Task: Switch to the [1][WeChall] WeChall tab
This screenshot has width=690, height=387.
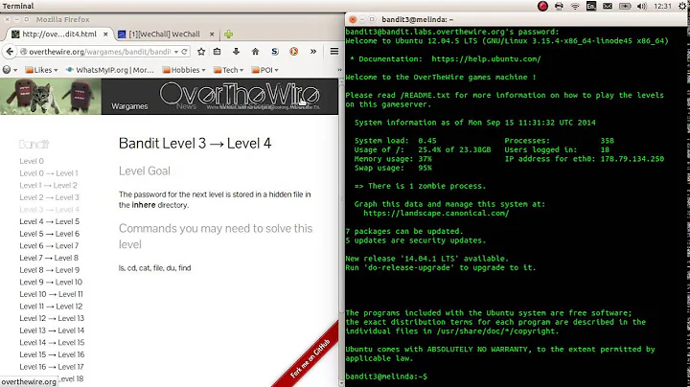Action: pyautogui.click(x=166, y=34)
